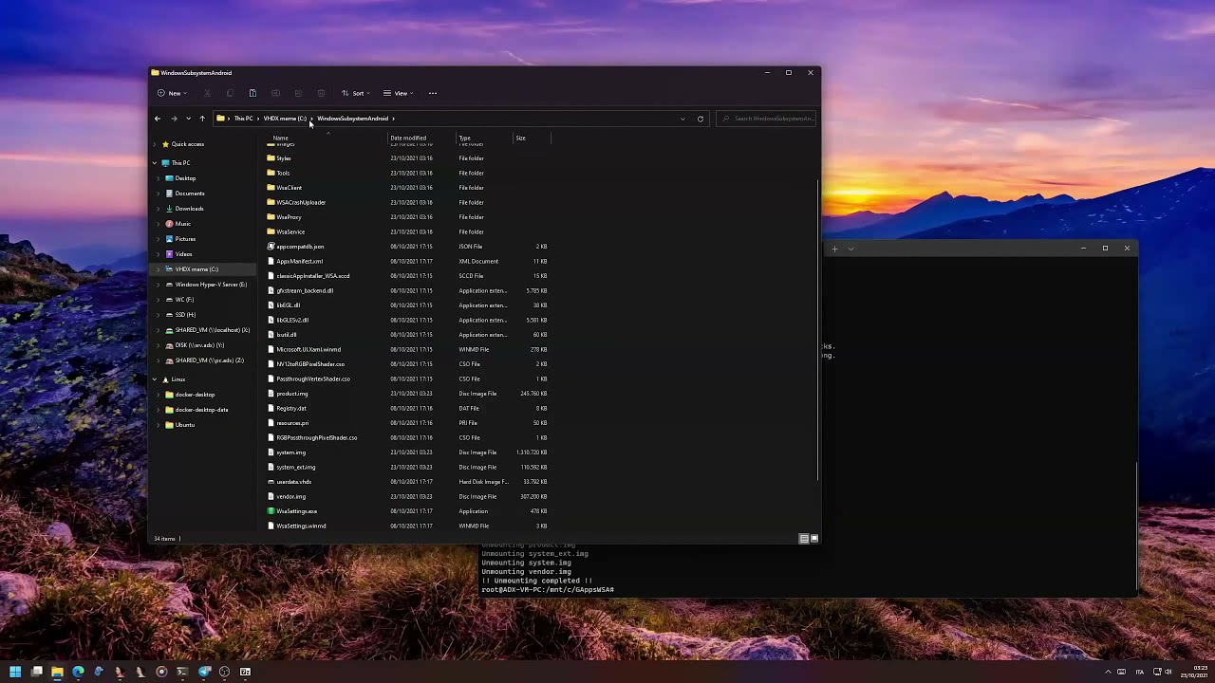
Task: Click the Copy icon in Explorer toolbar
Action: point(230,93)
